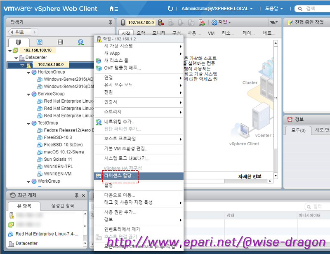Screen dimensions: 330x254
Task: Click the reboot host icon with green arrows
Action: click(202, 22)
